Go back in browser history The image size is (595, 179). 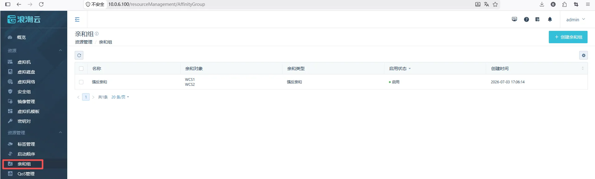[19, 4]
